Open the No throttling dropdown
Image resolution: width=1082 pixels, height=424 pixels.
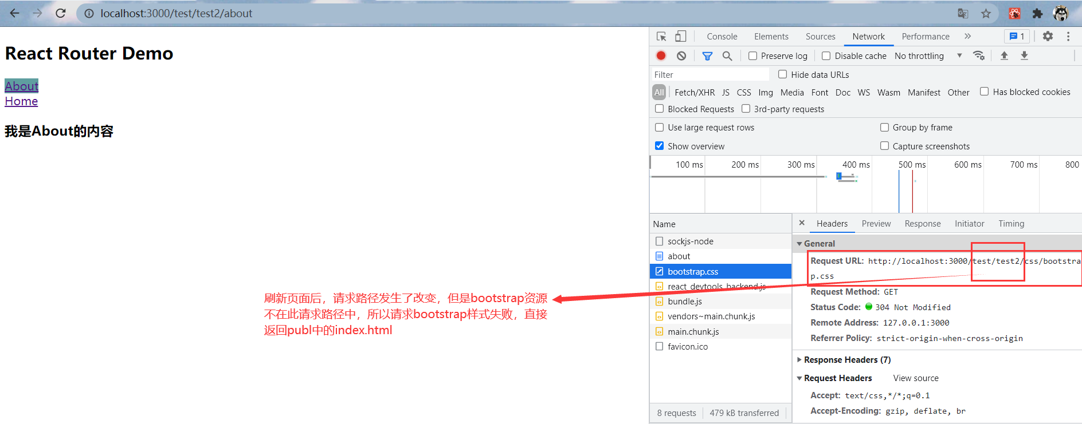928,56
